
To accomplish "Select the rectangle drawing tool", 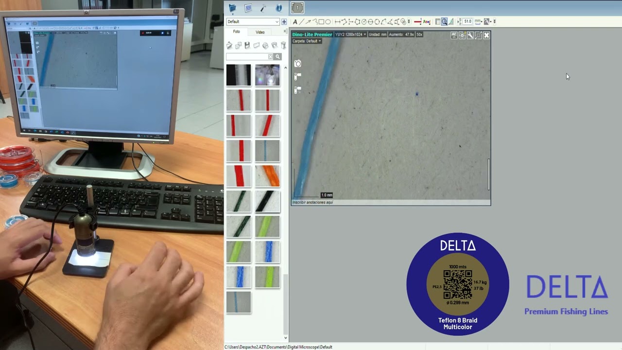I will (x=321, y=21).
